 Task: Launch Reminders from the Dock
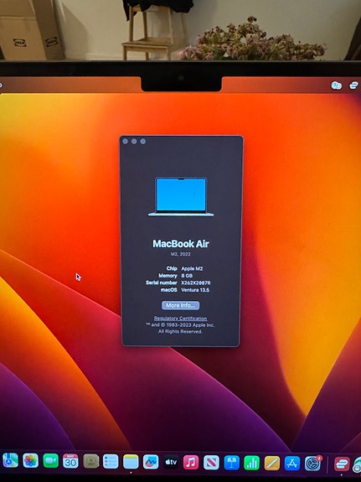point(111,461)
